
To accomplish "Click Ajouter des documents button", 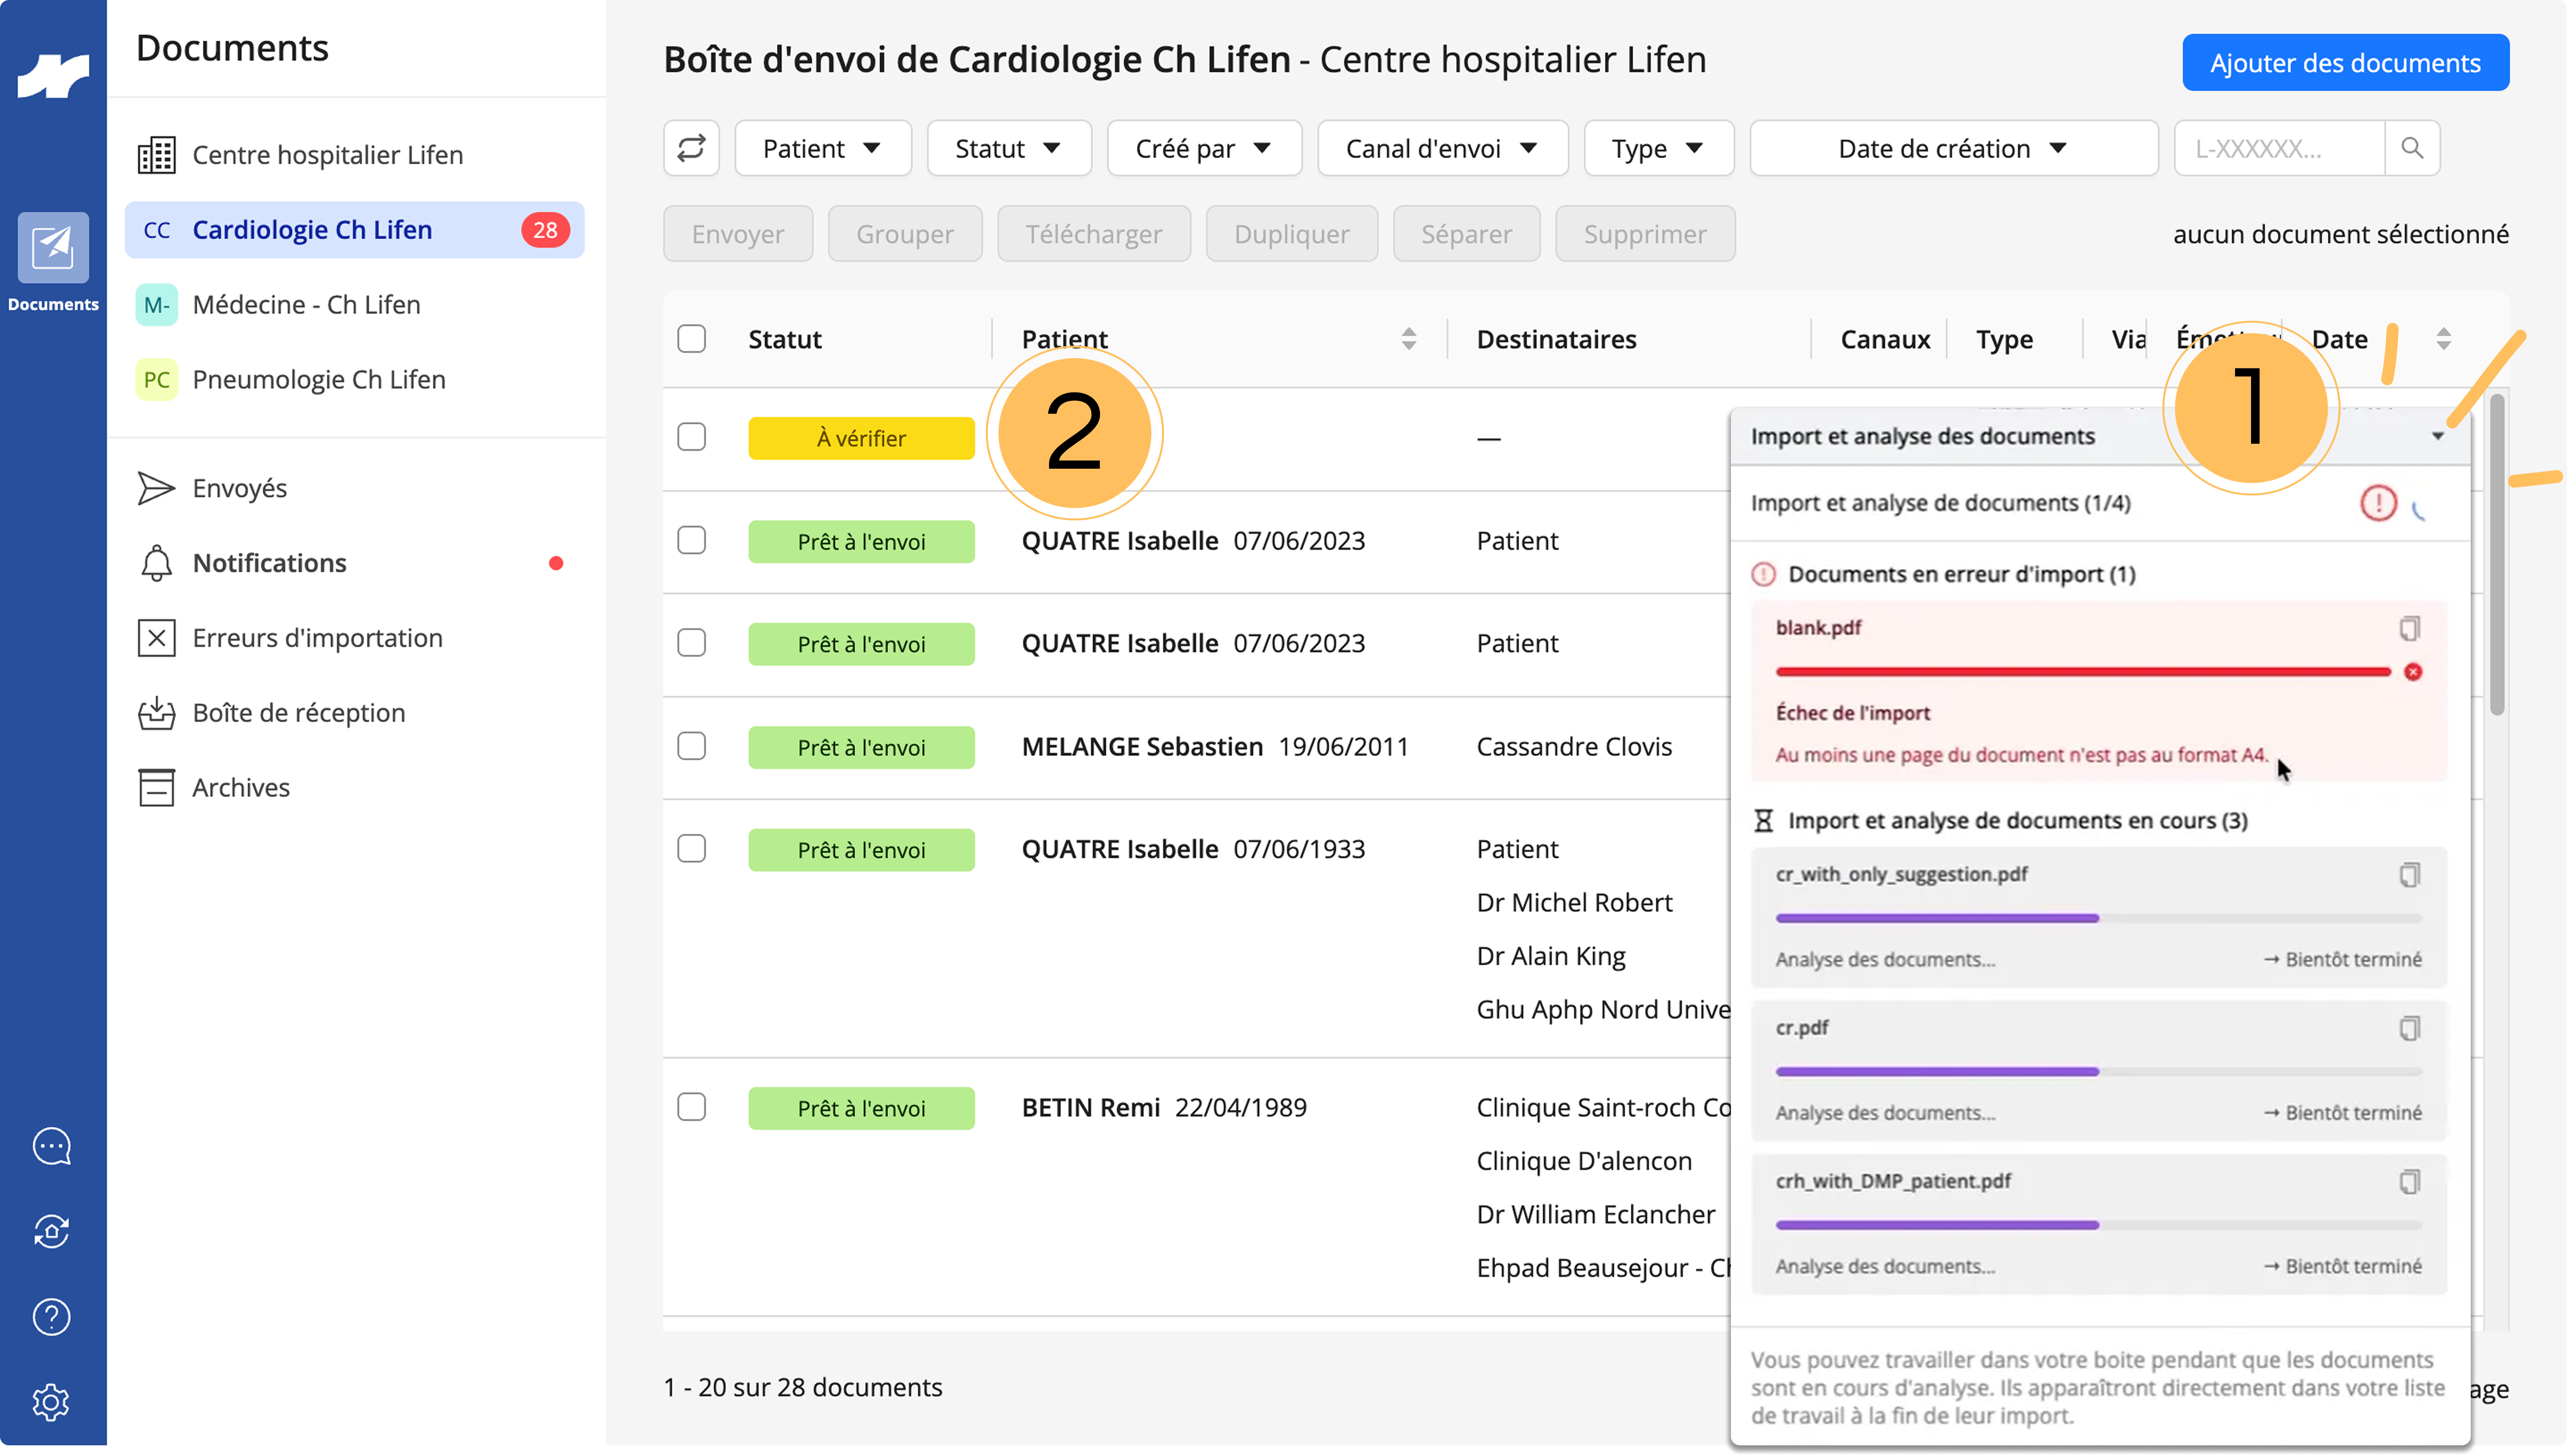I will [x=2345, y=63].
